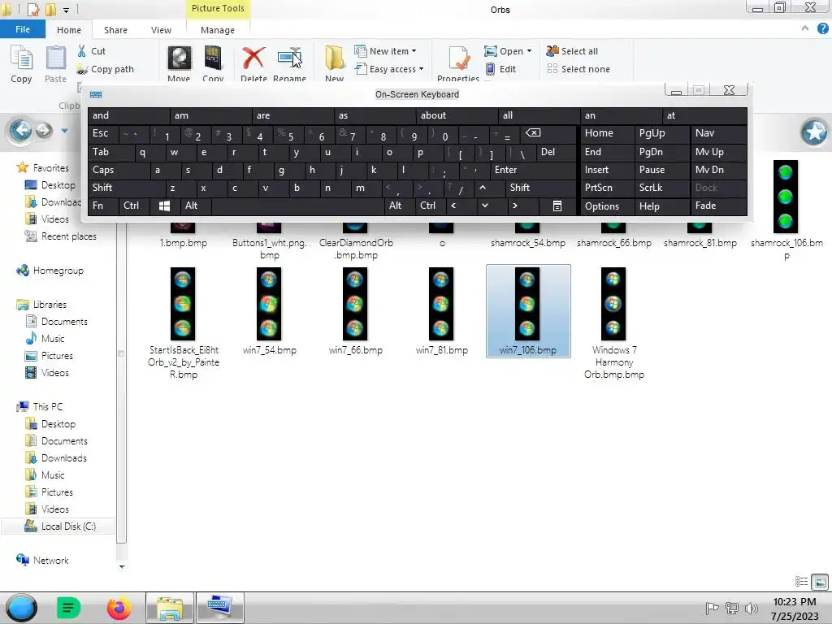Toggle the Fade key on keyboard

(718, 206)
